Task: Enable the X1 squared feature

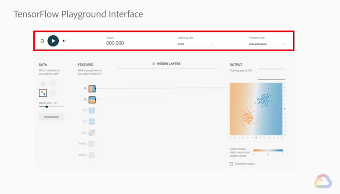Action: pos(92,111)
